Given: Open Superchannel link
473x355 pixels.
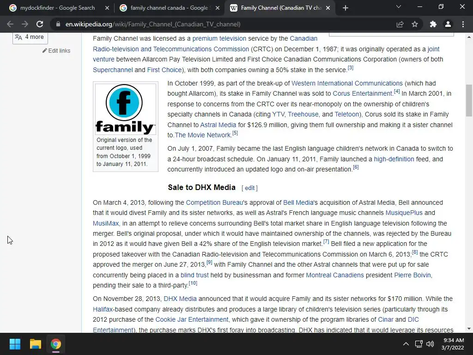Looking at the screenshot, I should [113, 70].
